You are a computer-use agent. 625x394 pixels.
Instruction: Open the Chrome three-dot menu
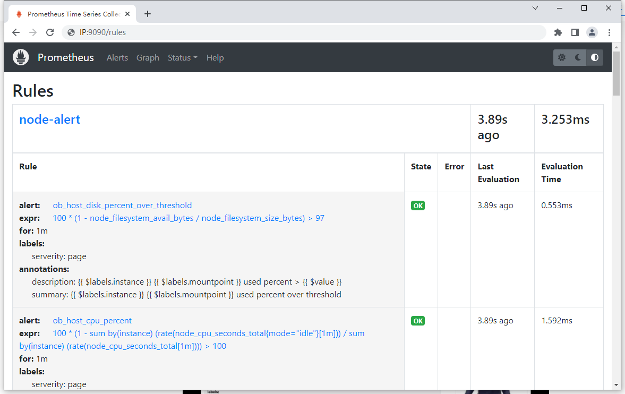pos(609,32)
